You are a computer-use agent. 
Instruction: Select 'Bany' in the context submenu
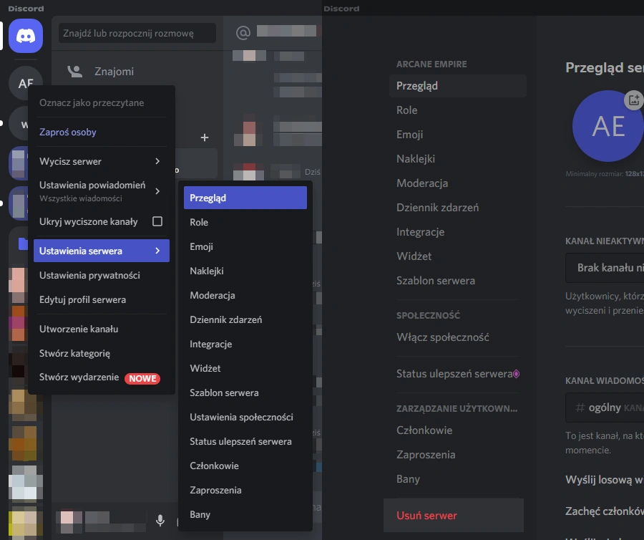(x=245, y=514)
